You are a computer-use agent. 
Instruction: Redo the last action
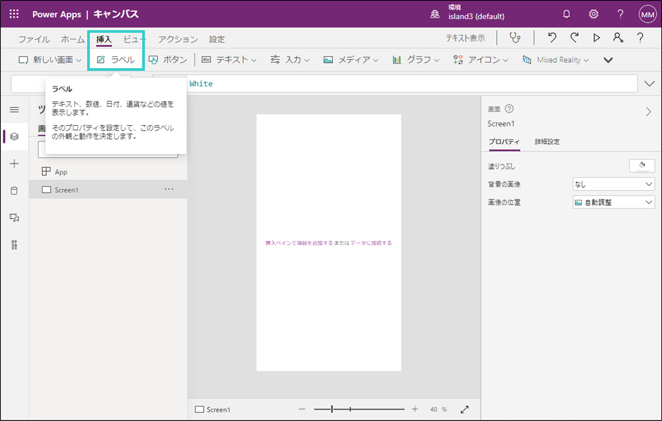pos(575,38)
